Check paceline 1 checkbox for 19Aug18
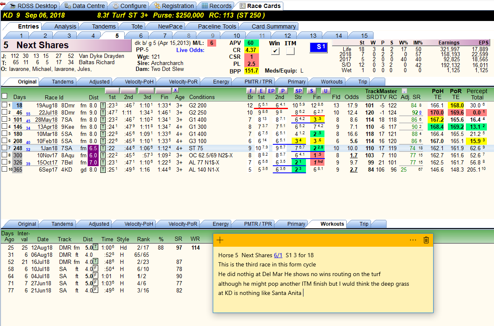The image size is (494, 326). [5, 105]
